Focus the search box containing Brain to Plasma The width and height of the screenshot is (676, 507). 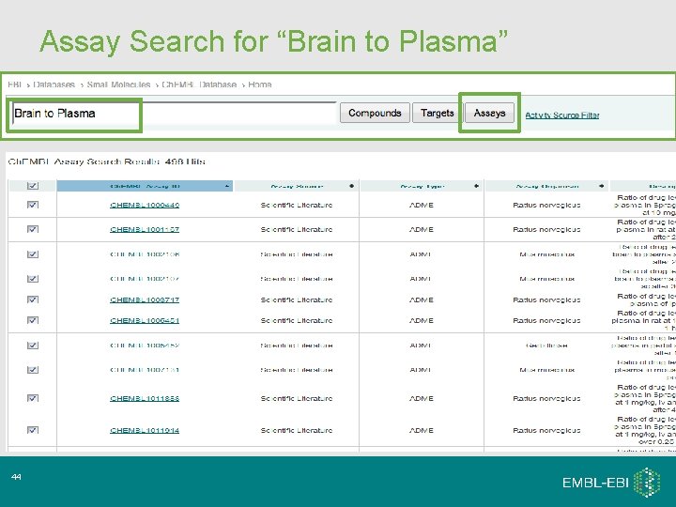[175, 114]
